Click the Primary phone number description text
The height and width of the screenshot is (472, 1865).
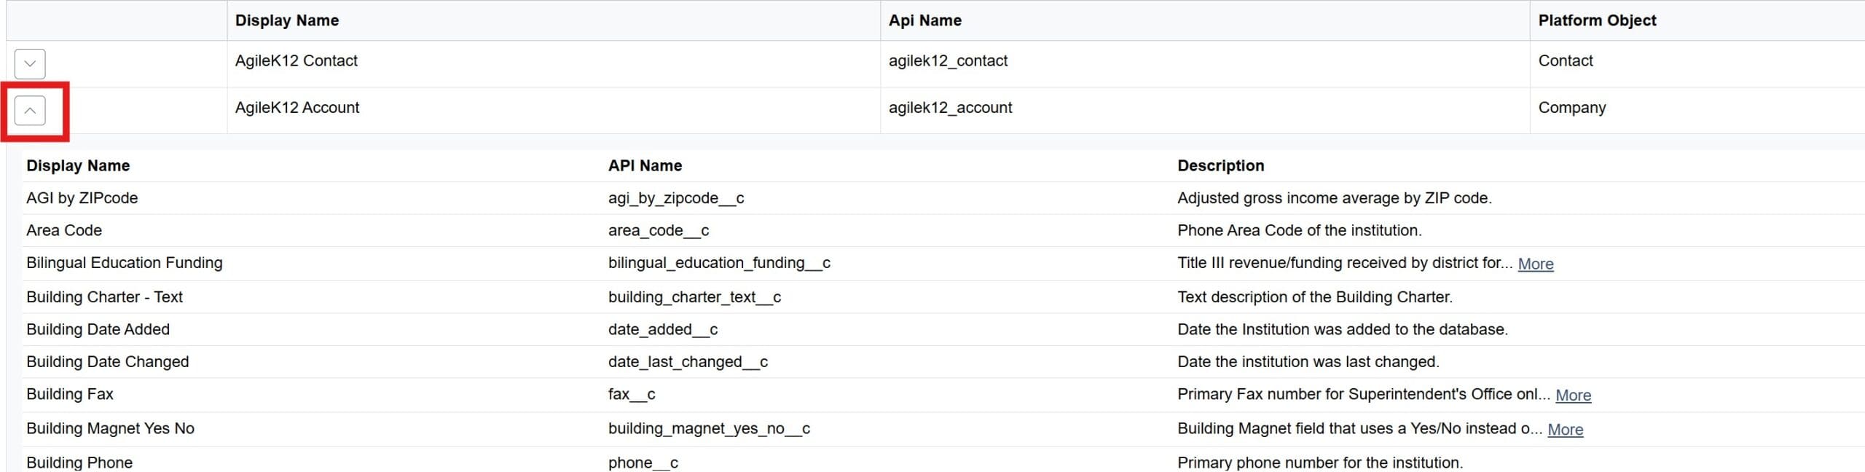[1319, 462]
